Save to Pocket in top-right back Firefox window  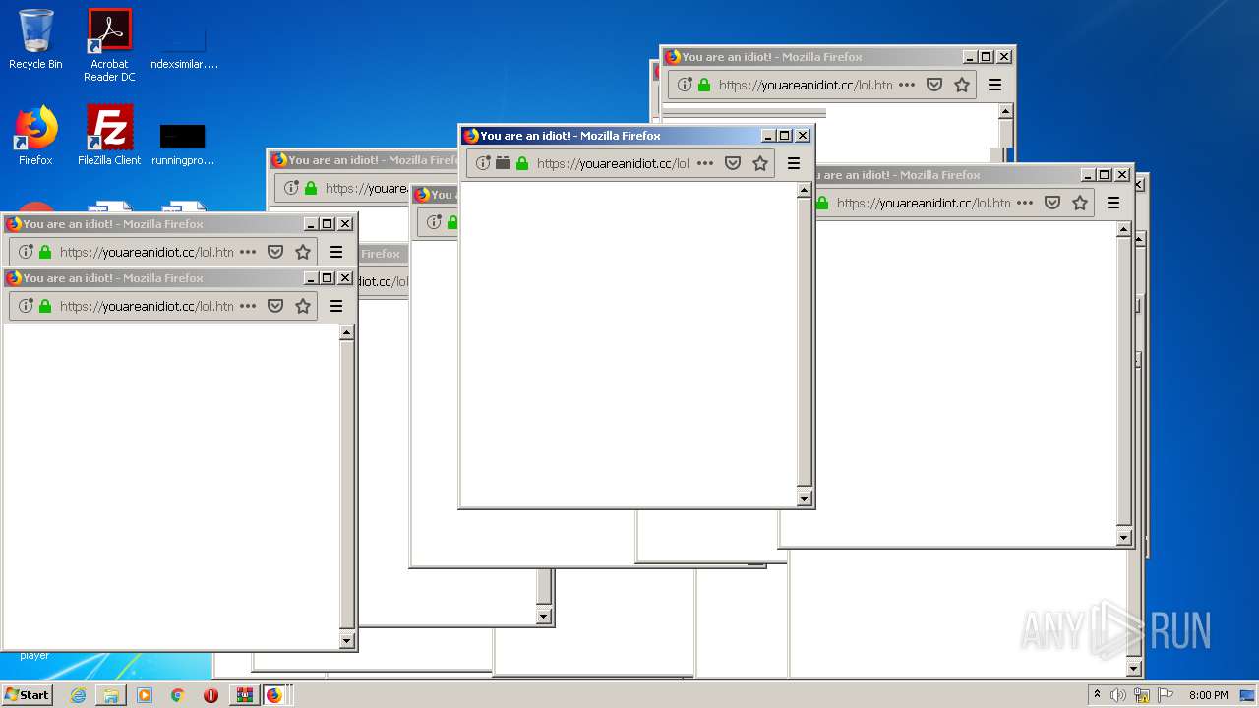click(934, 85)
